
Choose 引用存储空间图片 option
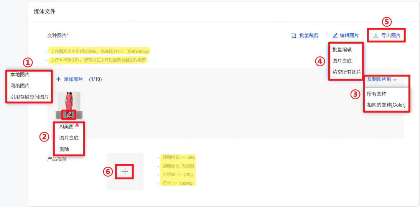point(30,97)
